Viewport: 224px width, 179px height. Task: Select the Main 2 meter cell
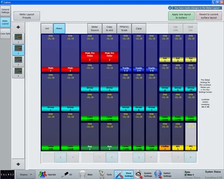[70, 53]
